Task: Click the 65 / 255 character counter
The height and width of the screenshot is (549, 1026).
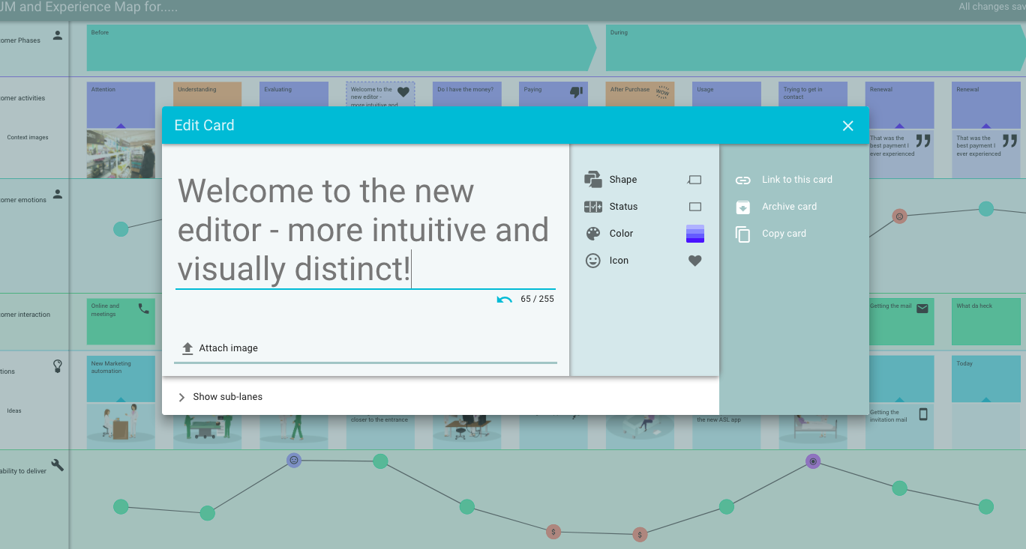Action: [x=537, y=299]
